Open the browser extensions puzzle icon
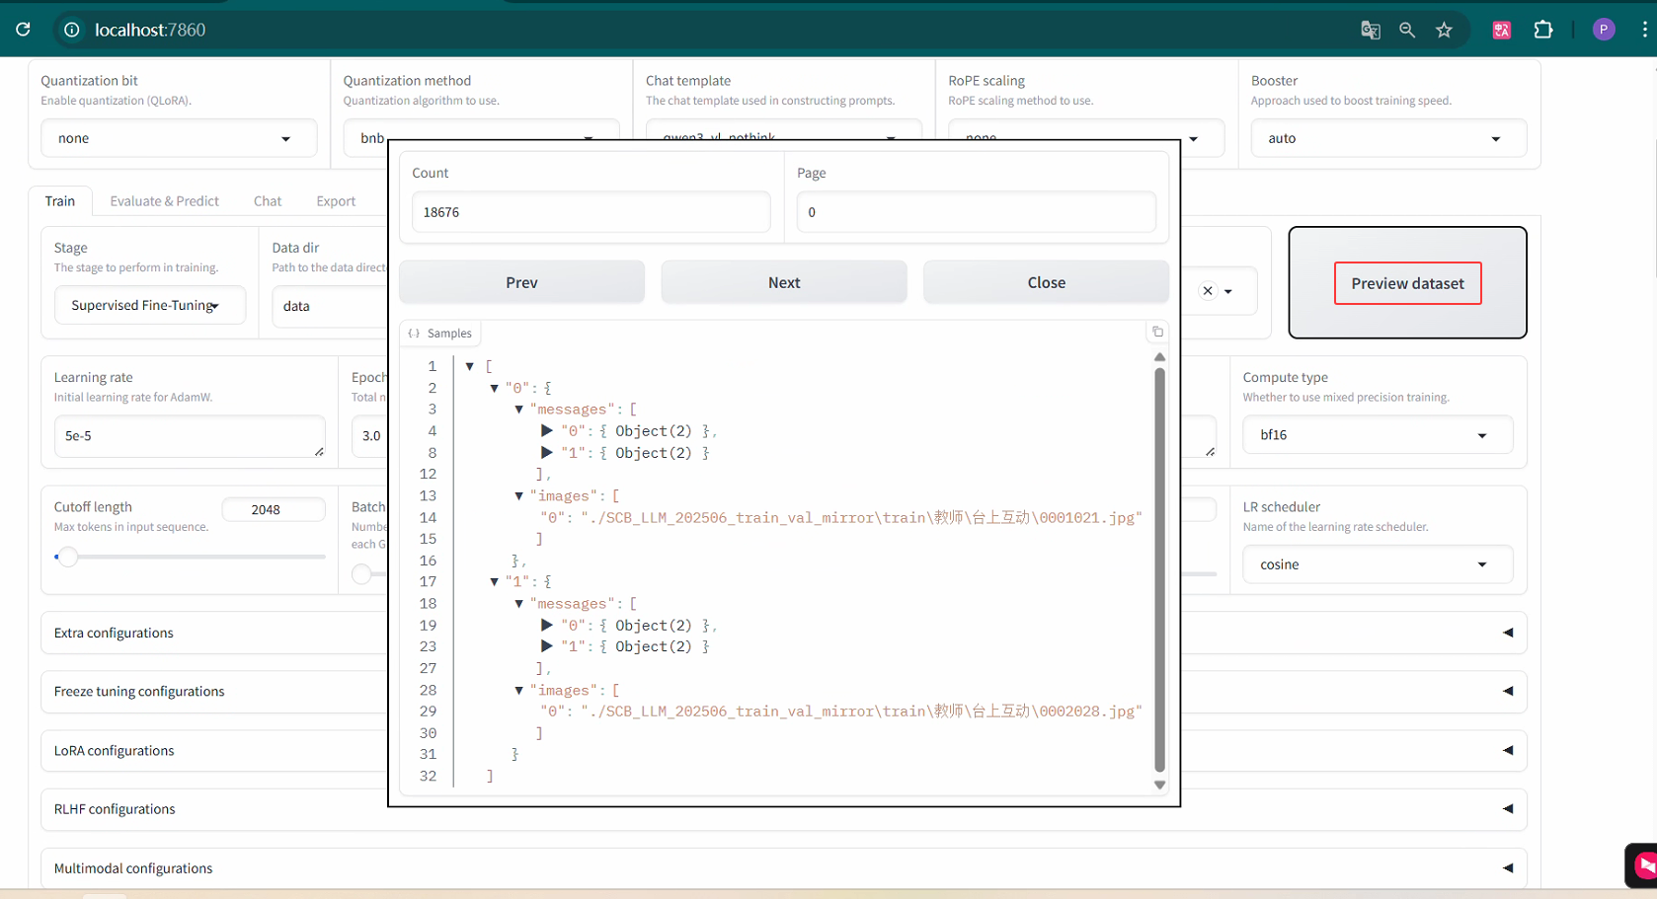The height and width of the screenshot is (899, 1657). [1543, 30]
